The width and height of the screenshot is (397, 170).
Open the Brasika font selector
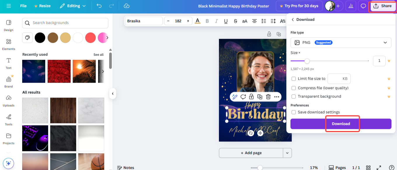144,21
